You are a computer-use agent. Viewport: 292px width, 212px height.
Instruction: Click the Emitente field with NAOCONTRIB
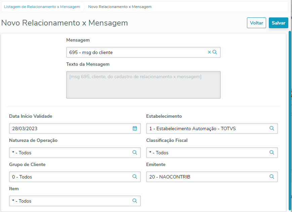point(205,177)
